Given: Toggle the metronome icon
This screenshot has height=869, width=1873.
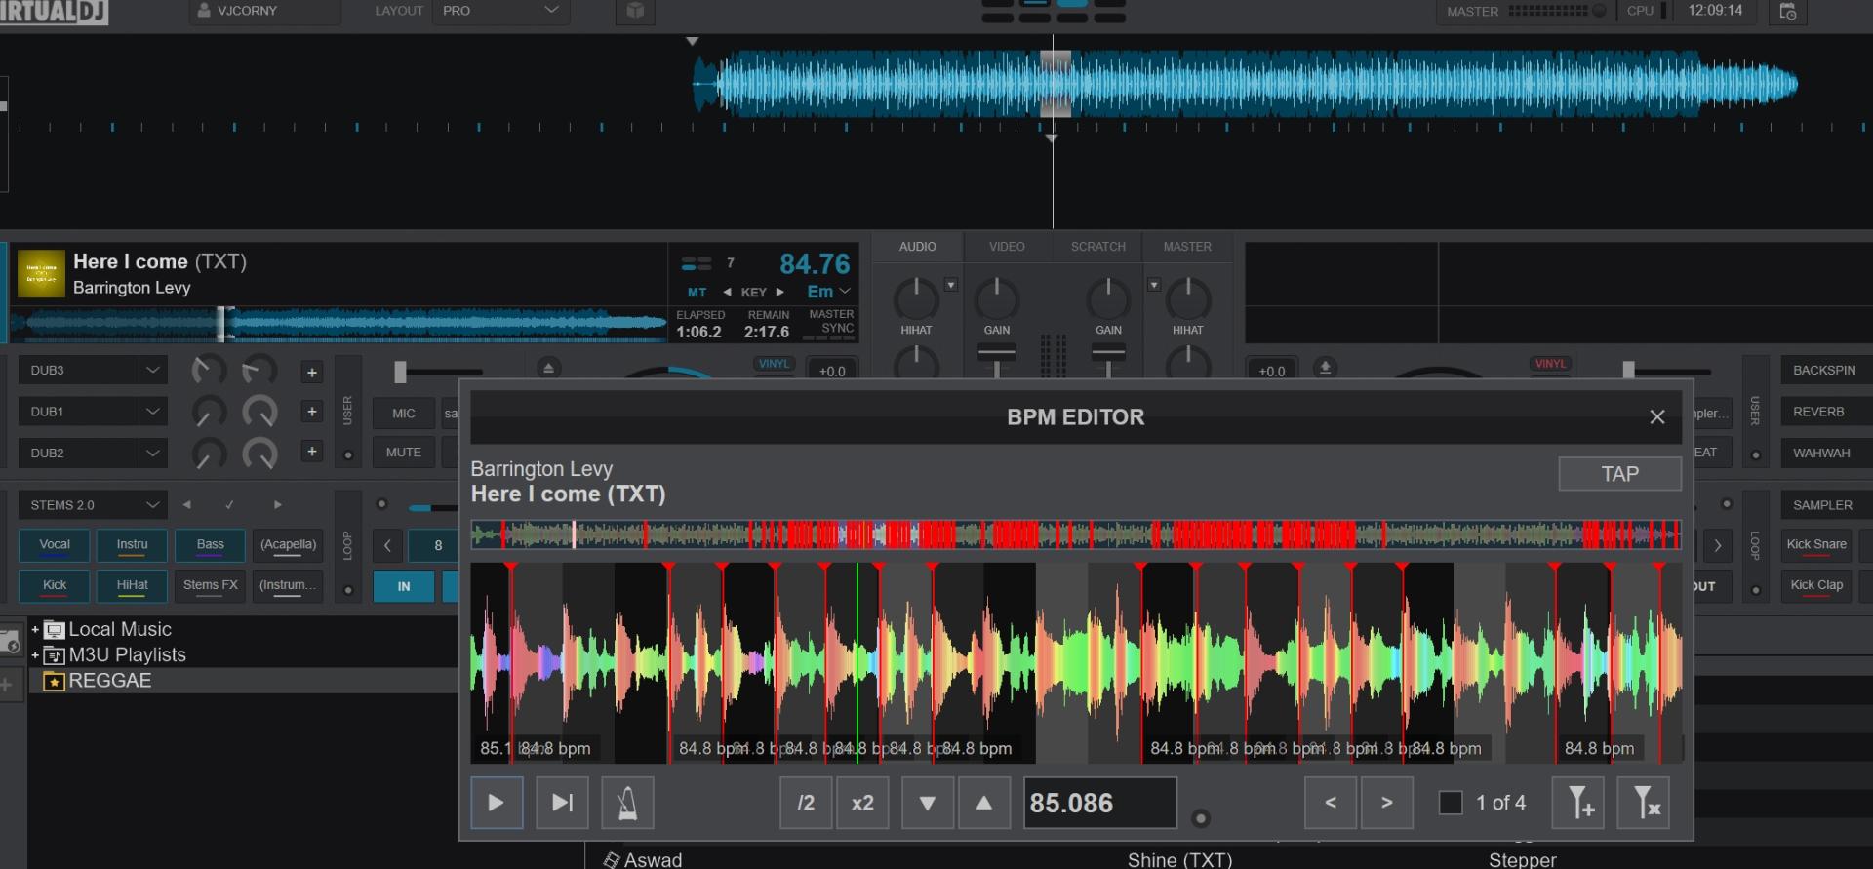Looking at the screenshot, I should pyautogui.click(x=627, y=803).
